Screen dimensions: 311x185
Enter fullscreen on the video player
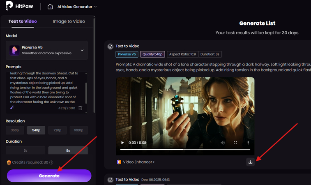coord(235,143)
